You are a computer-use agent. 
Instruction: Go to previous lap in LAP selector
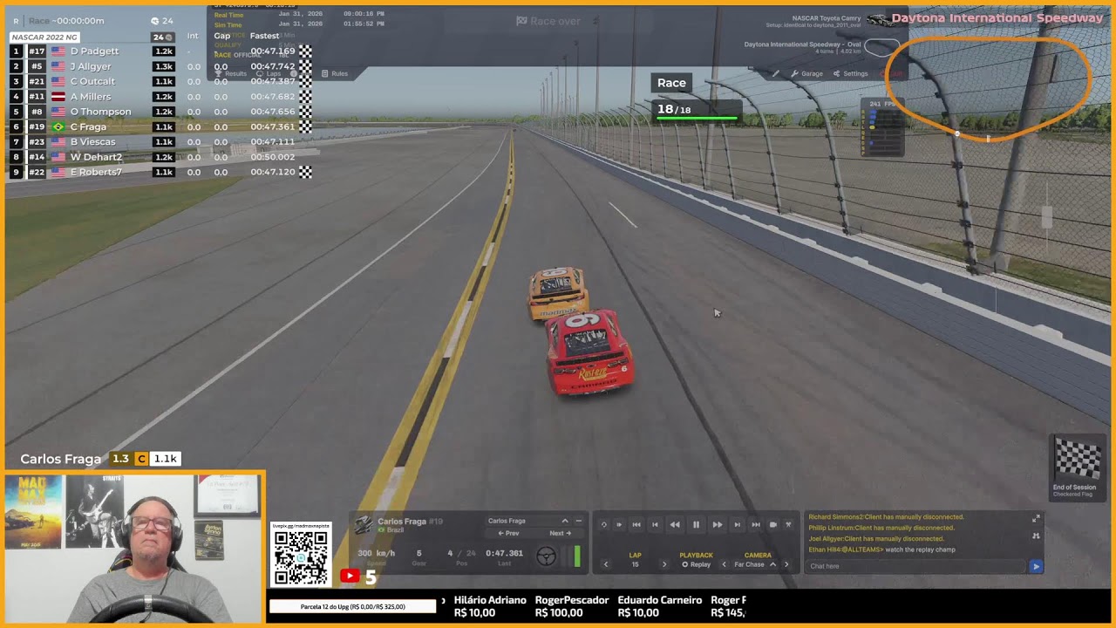click(x=606, y=564)
